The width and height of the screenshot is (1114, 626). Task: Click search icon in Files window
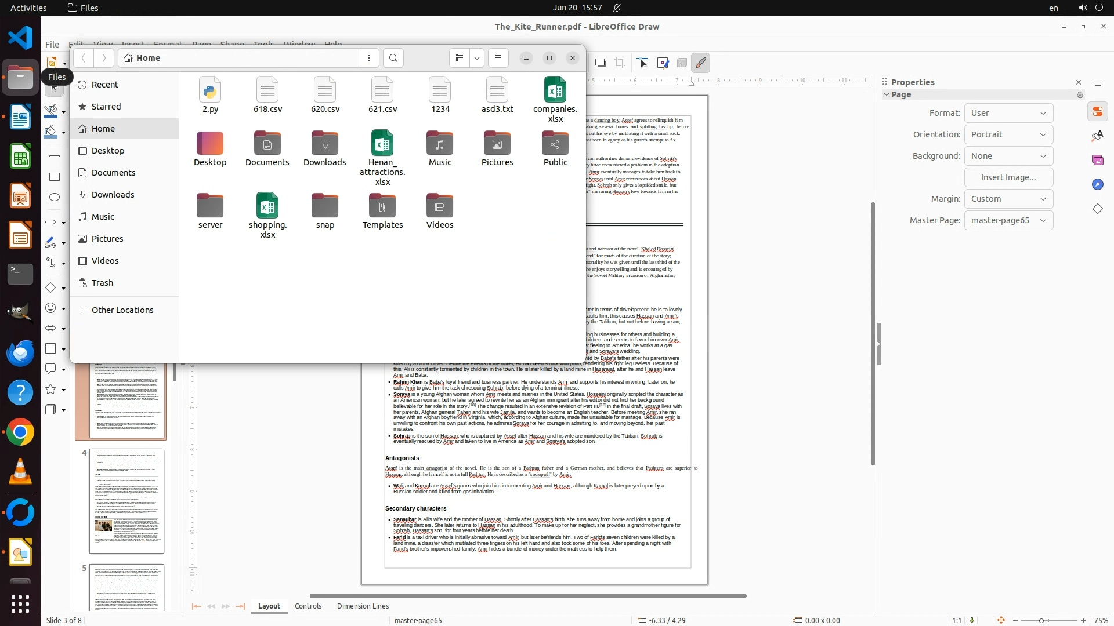(x=393, y=58)
